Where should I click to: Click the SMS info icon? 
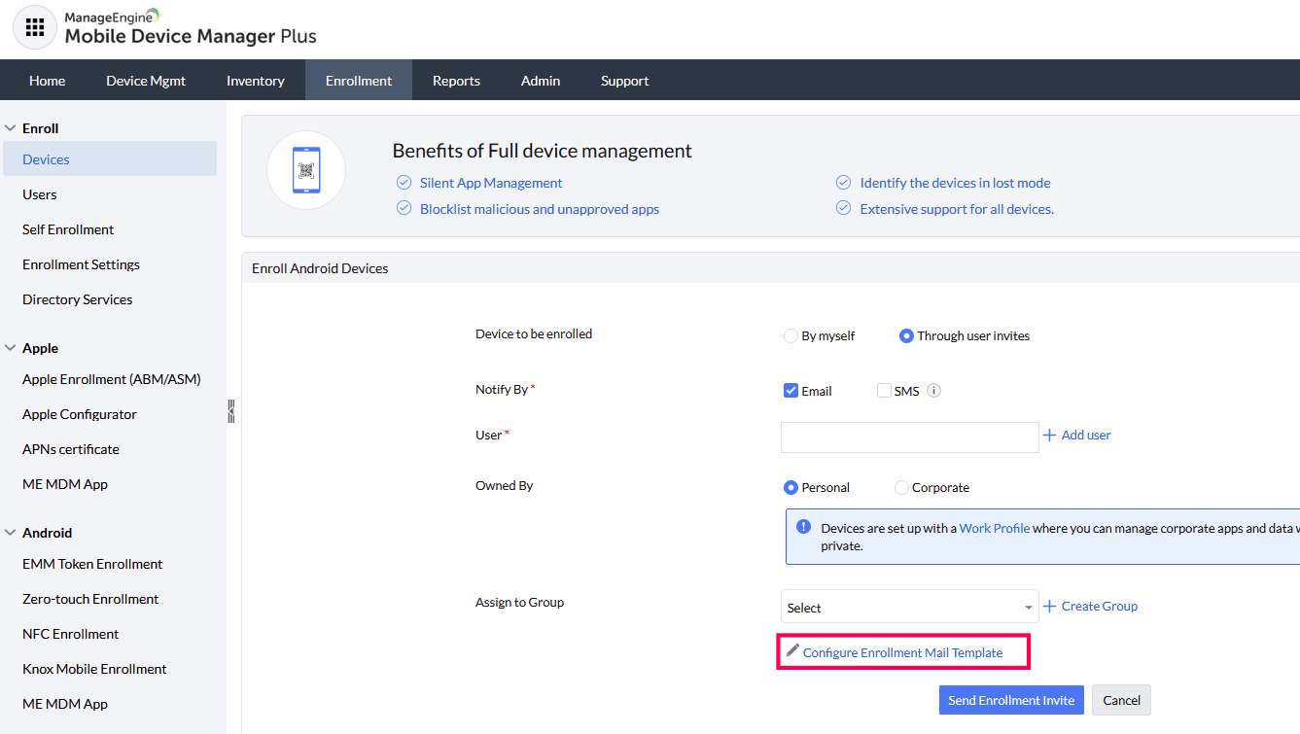click(x=933, y=391)
